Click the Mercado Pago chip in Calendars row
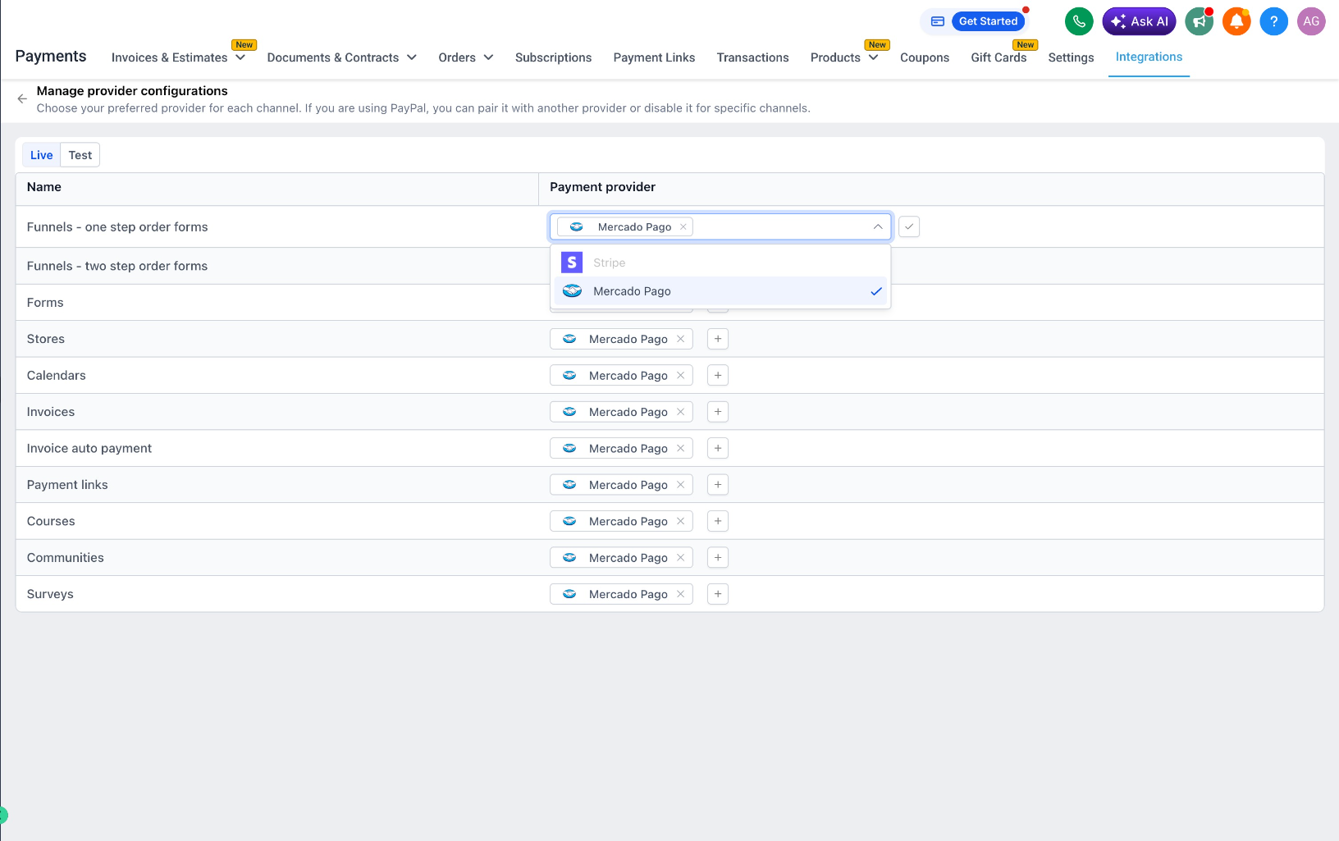The width and height of the screenshot is (1339, 841). tap(621, 375)
